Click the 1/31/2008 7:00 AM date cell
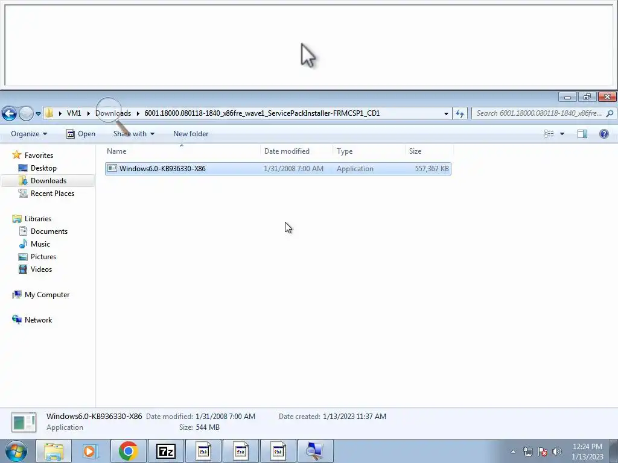The width and height of the screenshot is (618, 463). [294, 169]
